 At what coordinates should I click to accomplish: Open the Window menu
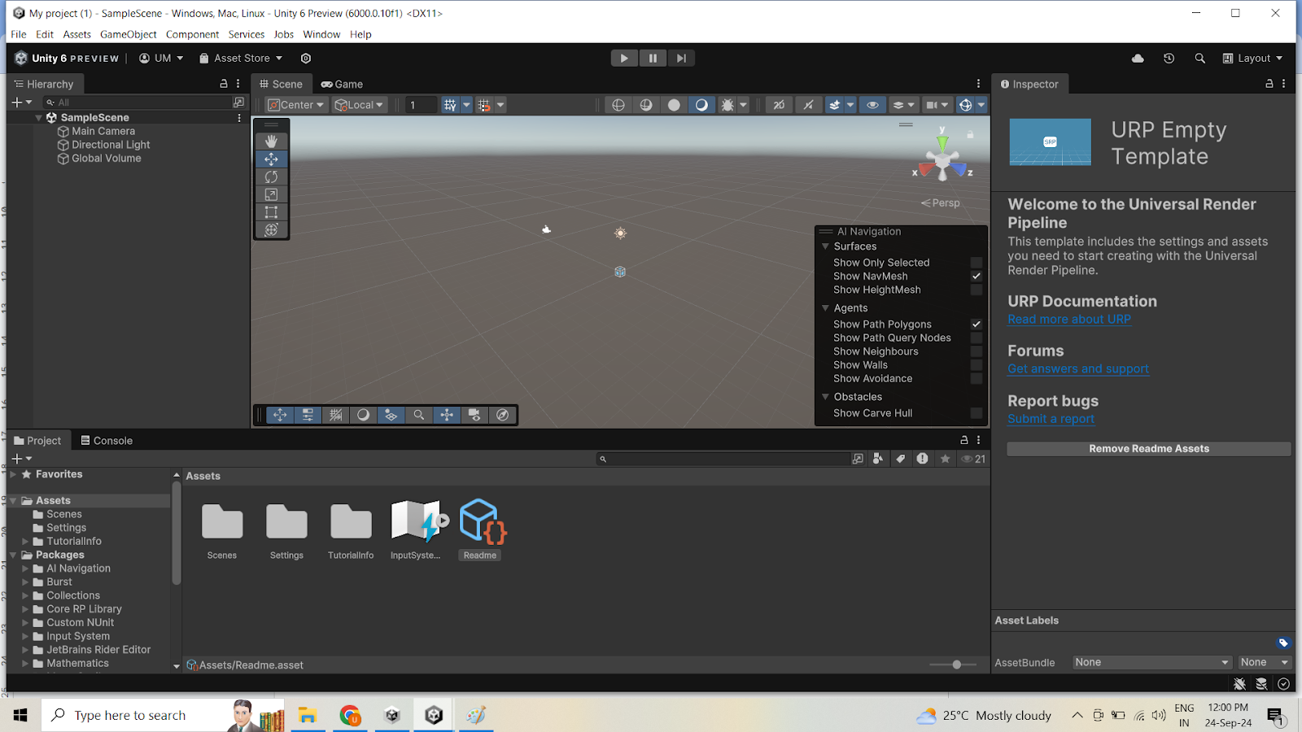point(321,34)
